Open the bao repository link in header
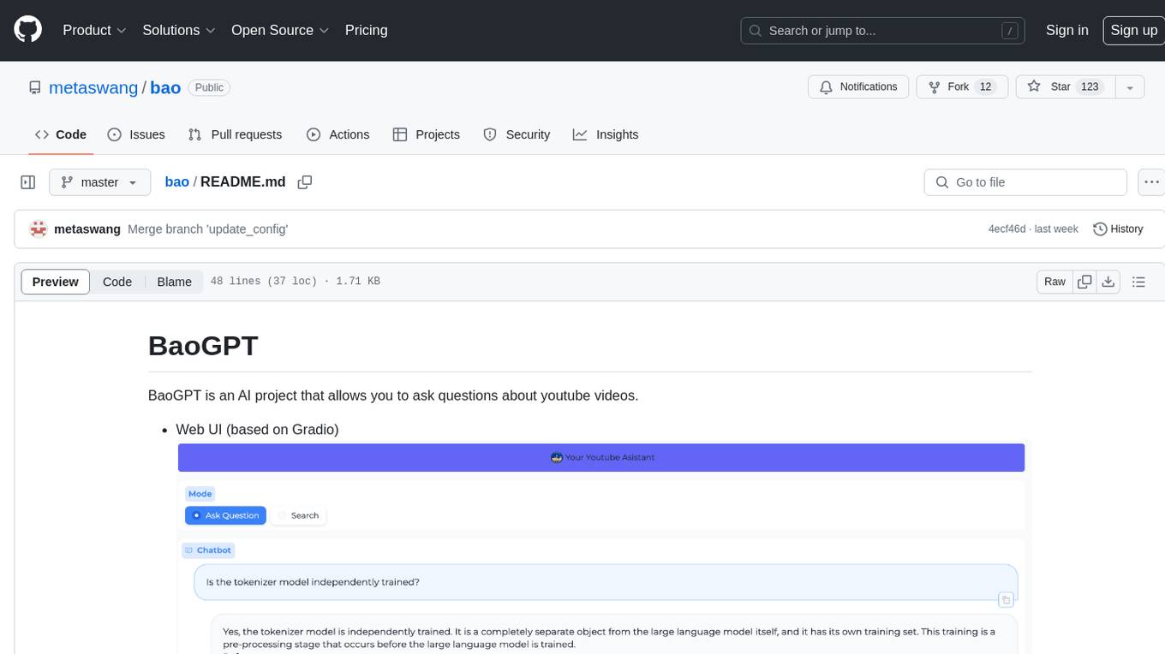Screen dimensions: 1165x654 point(165,87)
